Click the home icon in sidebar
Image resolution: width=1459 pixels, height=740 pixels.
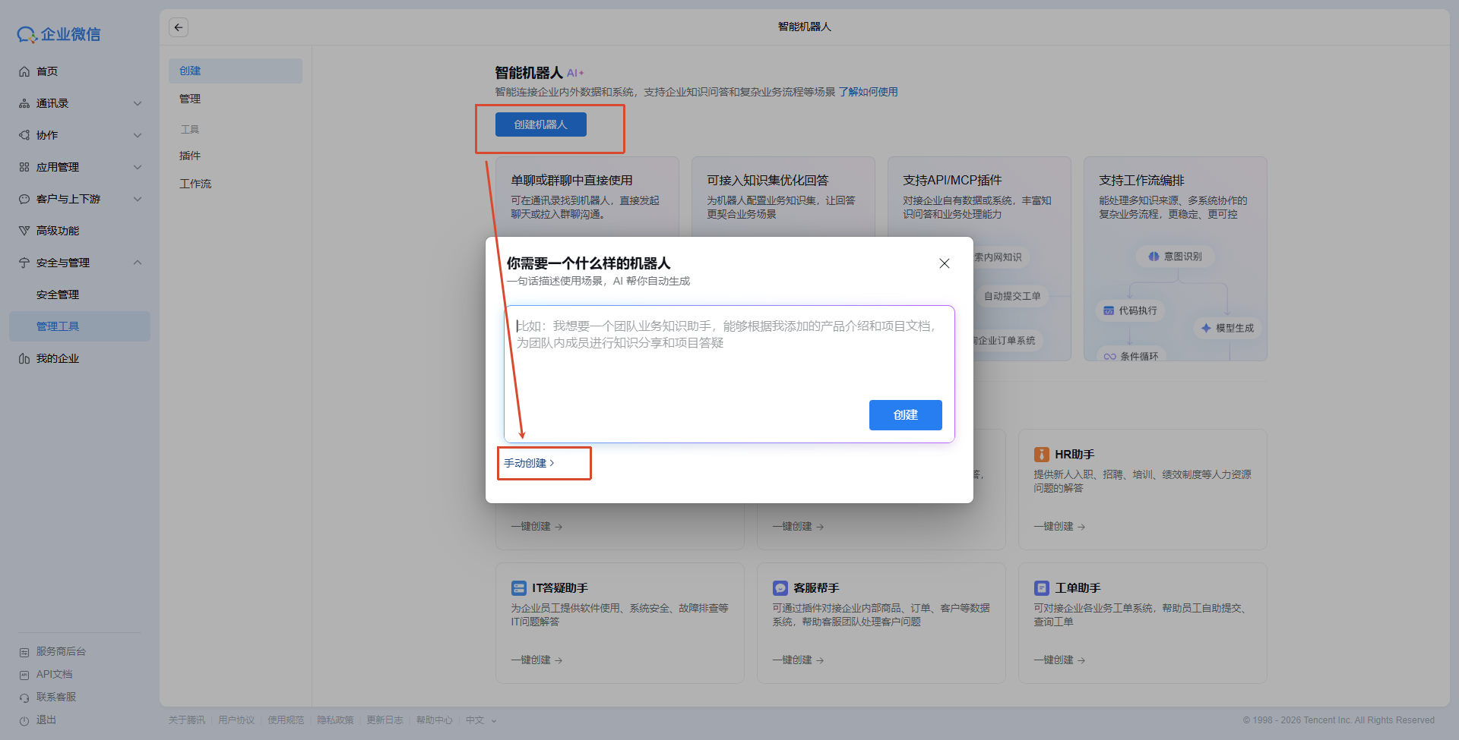click(24, 71)
